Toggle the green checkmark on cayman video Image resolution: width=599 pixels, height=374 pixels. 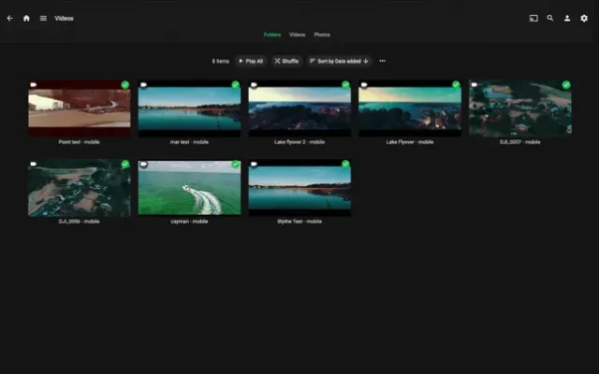(x=236, y=165)
